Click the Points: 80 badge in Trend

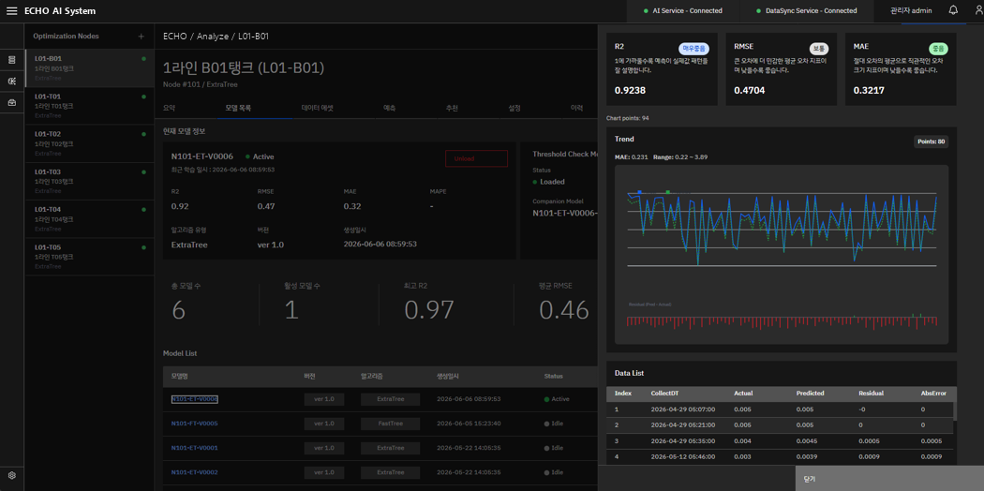[932, 141]
